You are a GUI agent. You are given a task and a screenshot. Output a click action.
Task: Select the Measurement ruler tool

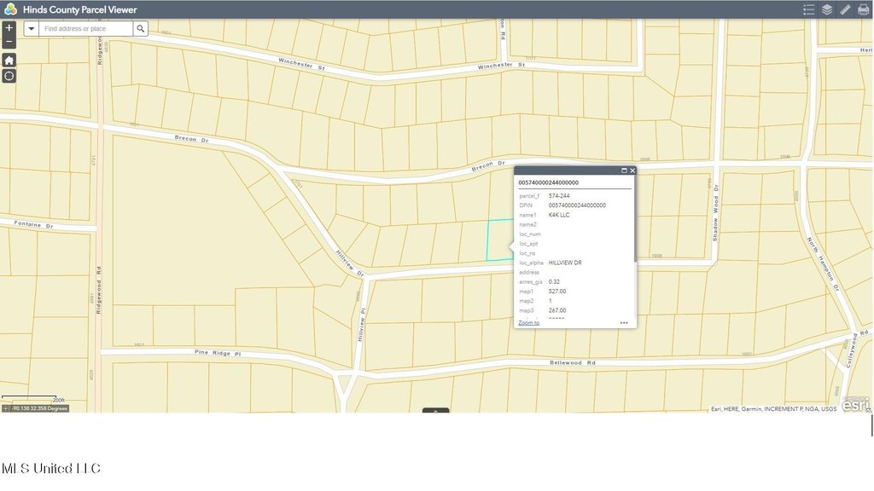(x=845, y=9)
